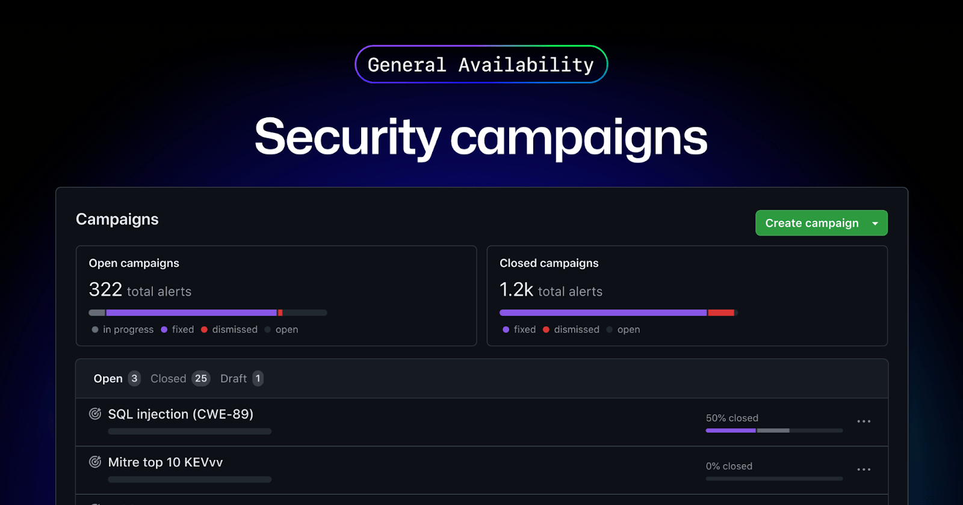963x505 pixels.
Task: Click the 'in progress' legend dot under Open campaigns
Action: click(x=94, y=329)
